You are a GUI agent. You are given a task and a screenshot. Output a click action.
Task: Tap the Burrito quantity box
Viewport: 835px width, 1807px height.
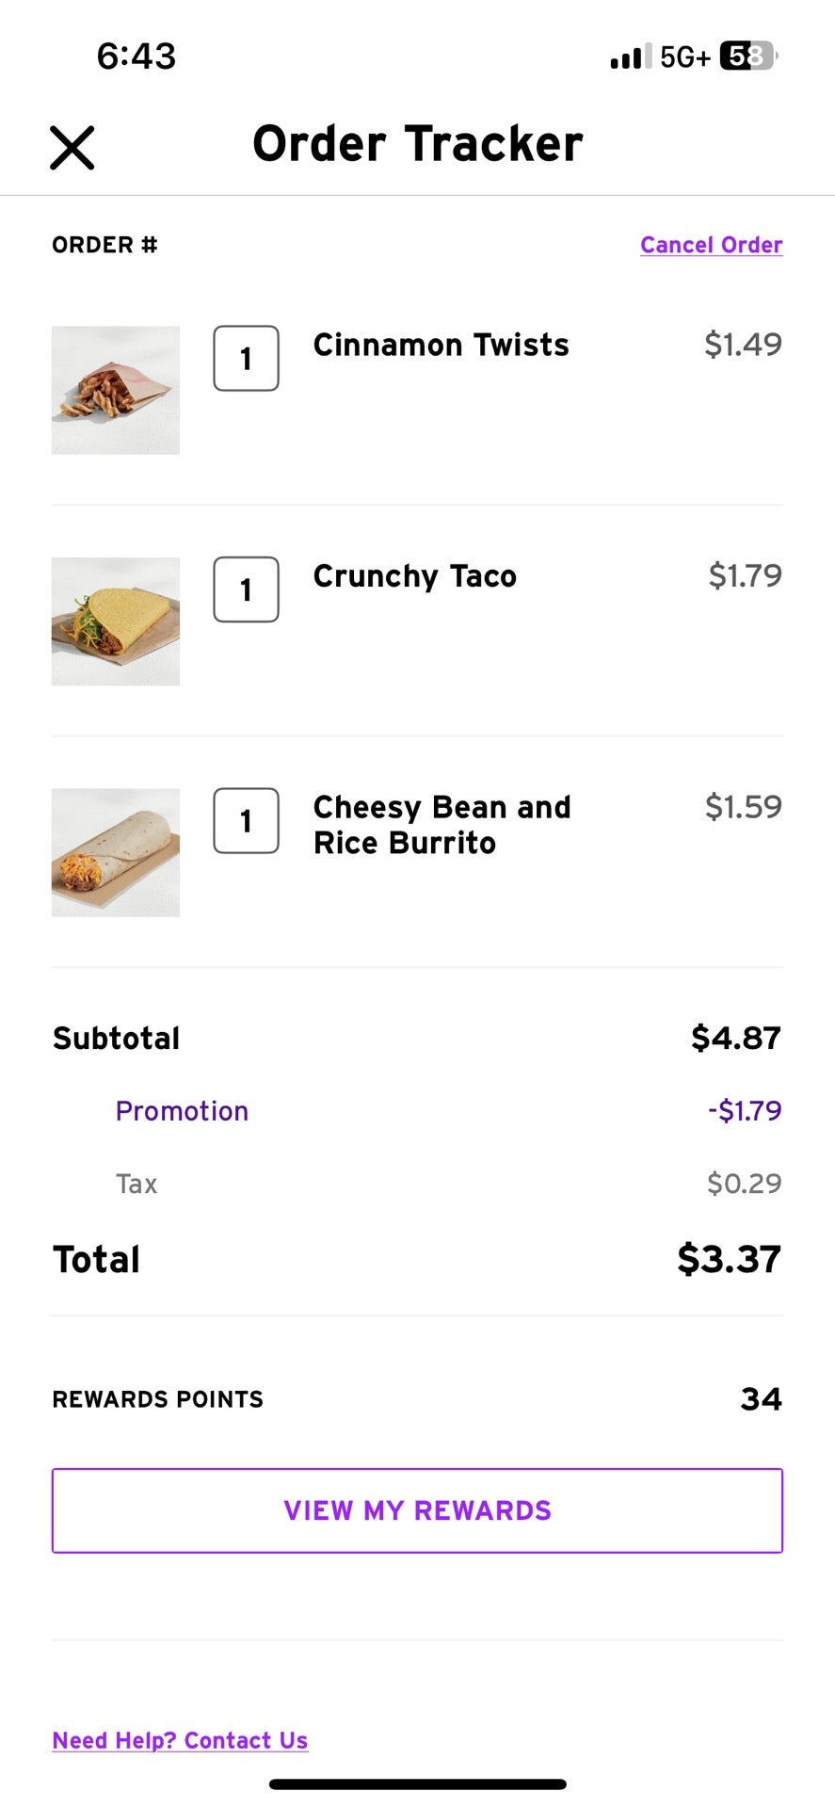[x=246, y=821]
